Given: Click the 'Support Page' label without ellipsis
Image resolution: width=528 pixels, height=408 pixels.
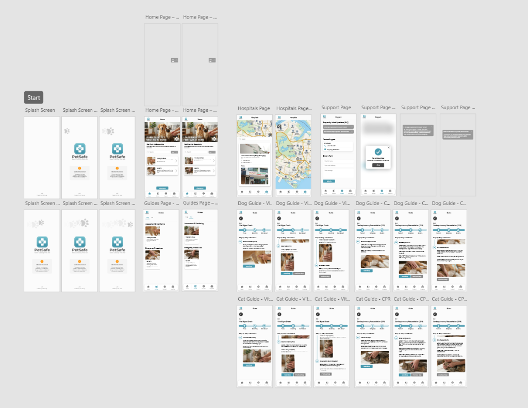Looking at the screenshot, I should (x=336, y=107).
